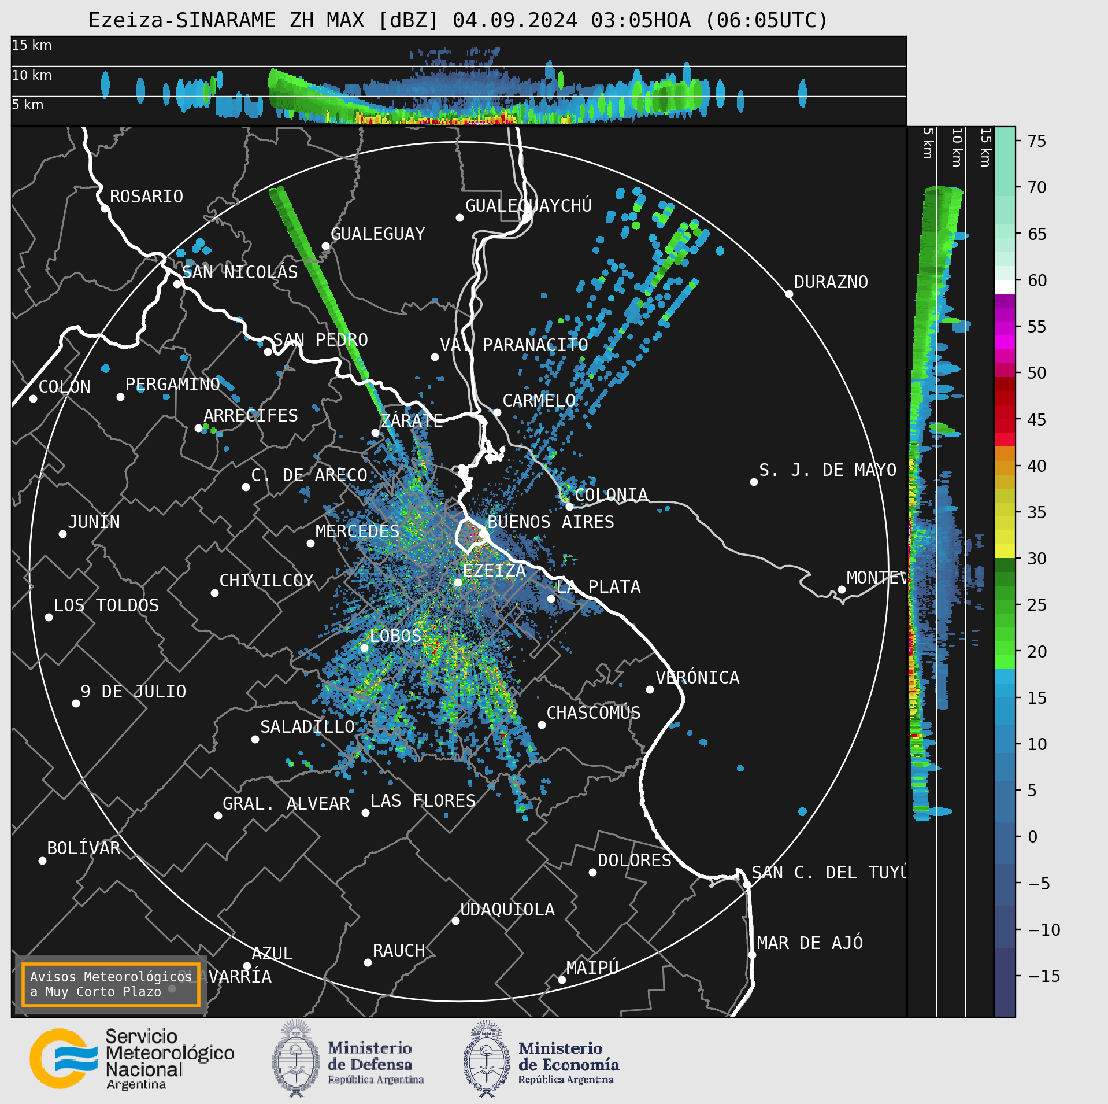The image size is (1108, 1104).
Task: Click the MAIPÚ city label
Action: [592, 968]
